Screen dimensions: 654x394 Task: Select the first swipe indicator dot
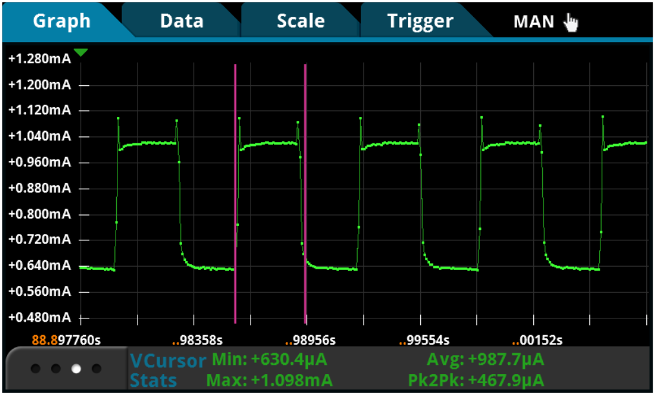(36, 369)
